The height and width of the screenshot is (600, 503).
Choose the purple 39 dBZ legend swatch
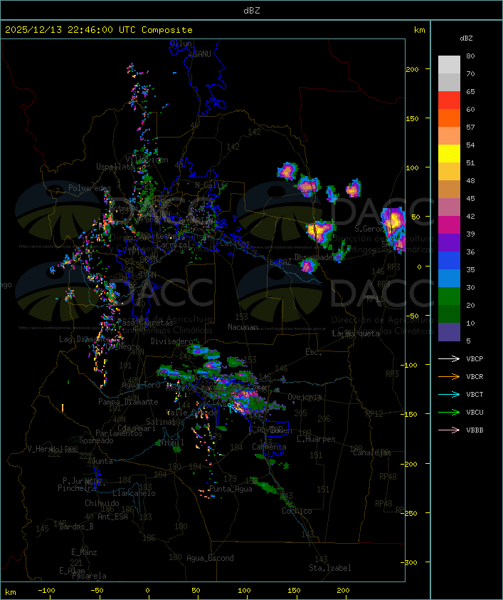tap(449, 242)
